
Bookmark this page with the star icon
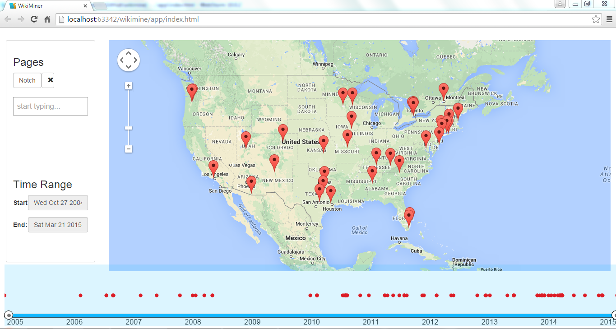[596, 19]
